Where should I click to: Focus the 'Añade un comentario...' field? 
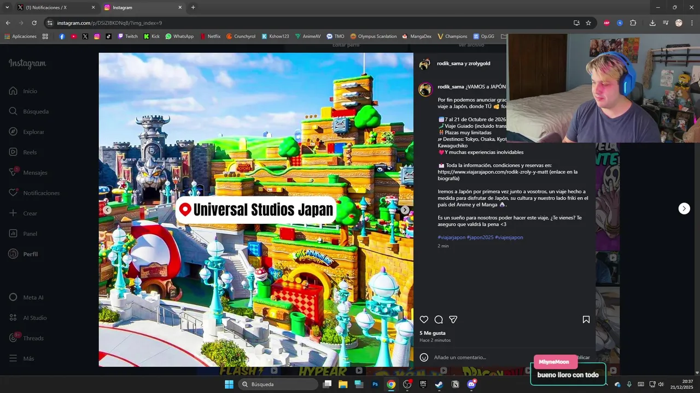pos(460,358)
